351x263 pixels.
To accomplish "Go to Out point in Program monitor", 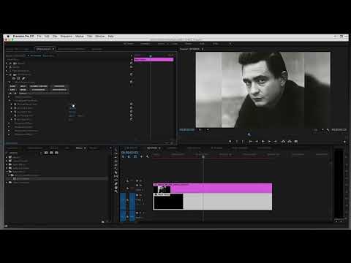I will tap(276, 142).
